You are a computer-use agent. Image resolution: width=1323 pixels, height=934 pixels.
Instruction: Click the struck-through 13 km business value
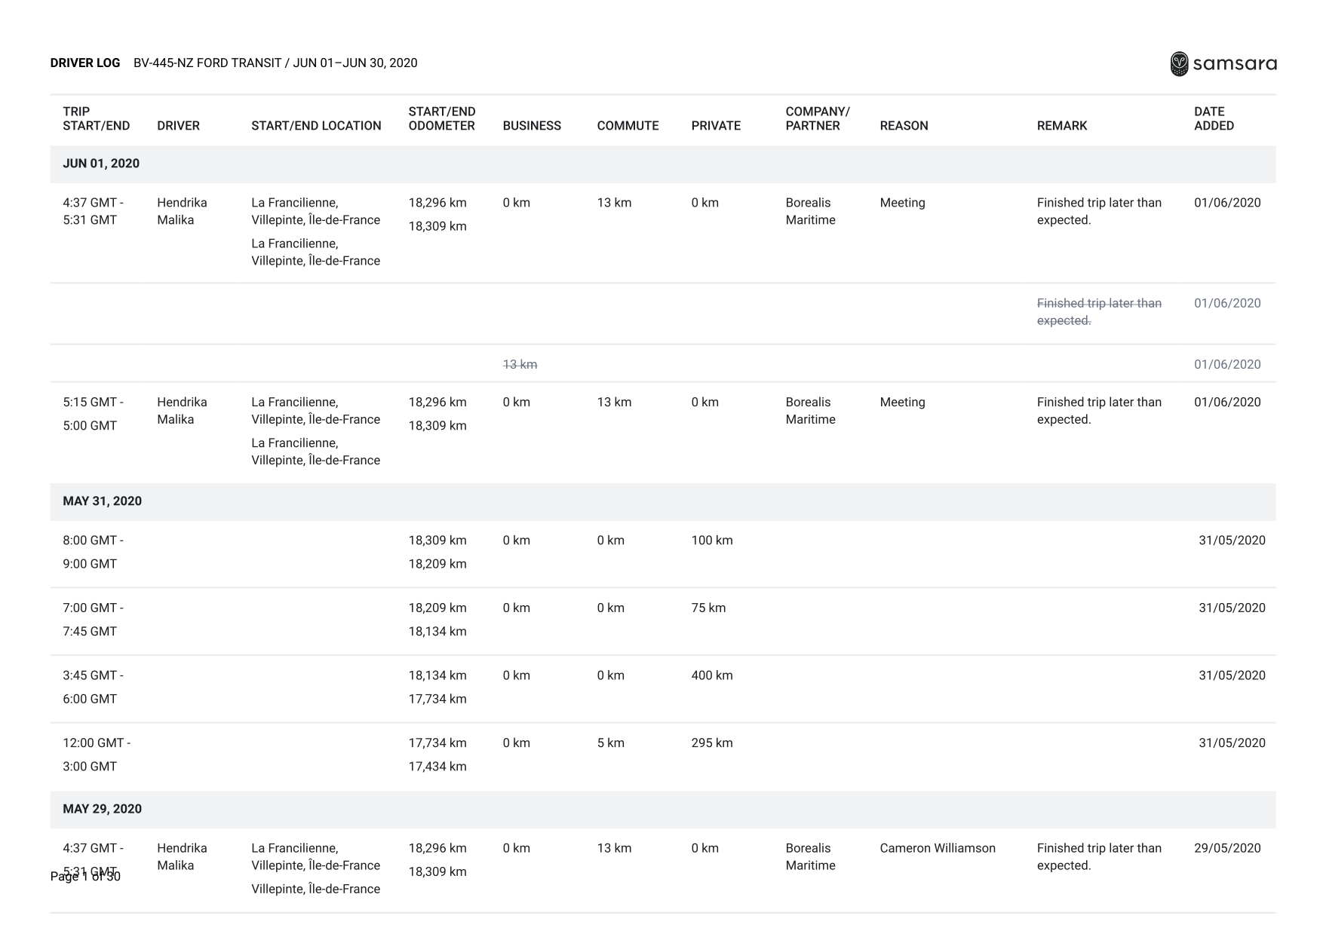pyautogui.click(x=520, y=365)
